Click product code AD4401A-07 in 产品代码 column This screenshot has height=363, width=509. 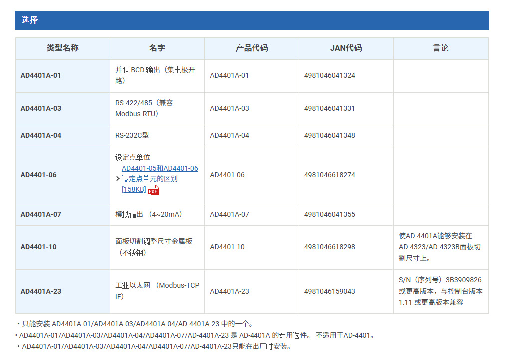click(x=229, y=214)
